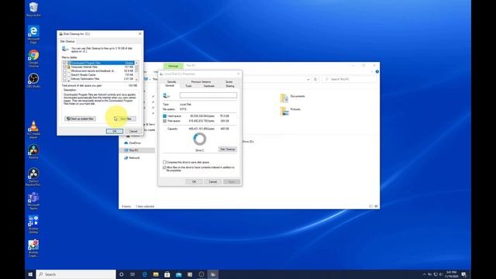
Task: Toggle Downloaded Program Files checkbox
Action: [65, 63]
